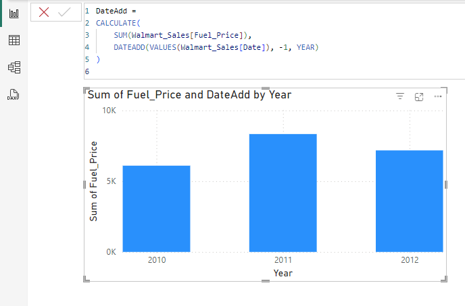Click the chart title text
Image resolution: width=465 pixels, height=306 pixels.
(x=189, y=95)
